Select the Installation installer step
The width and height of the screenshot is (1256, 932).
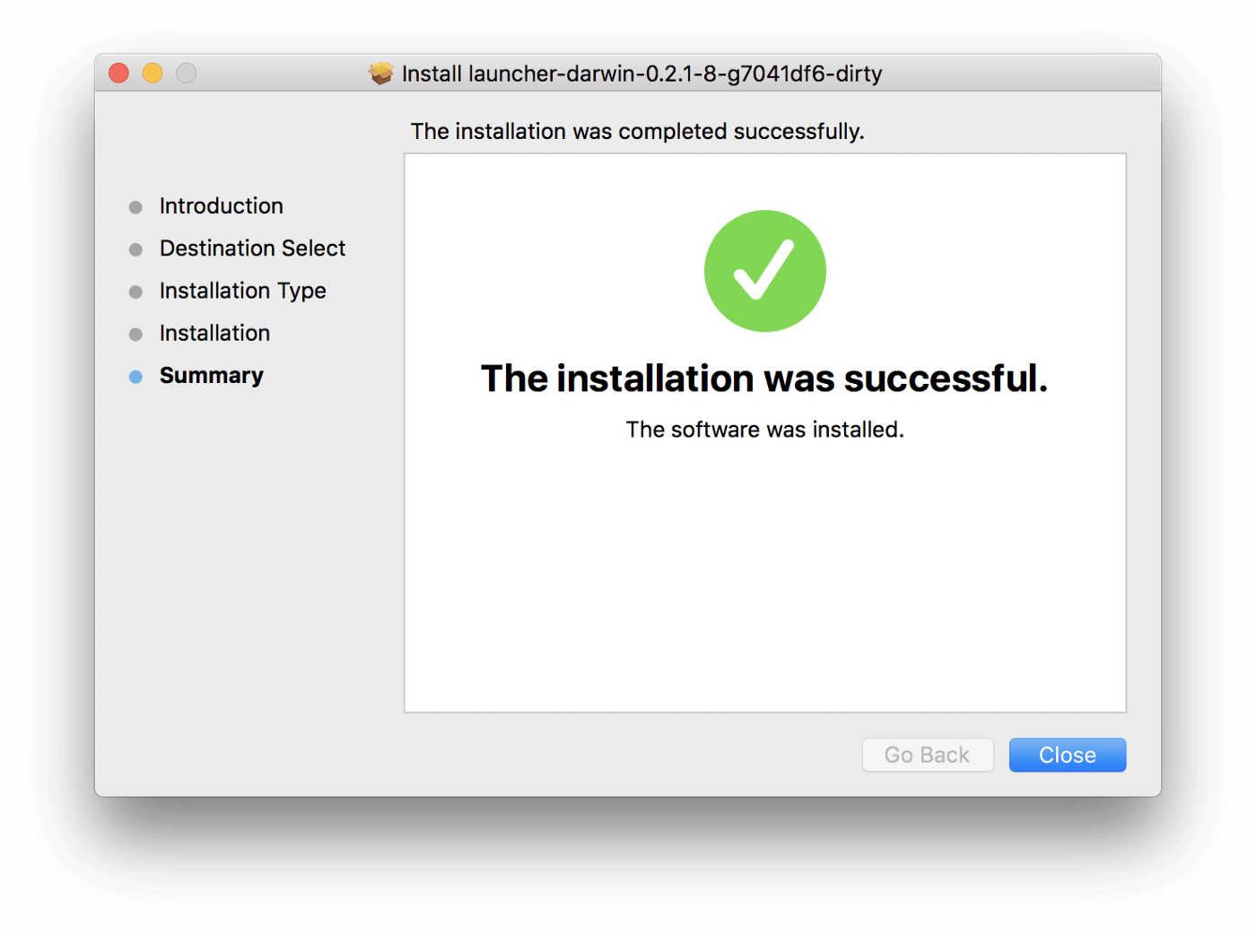coord(214,333)
